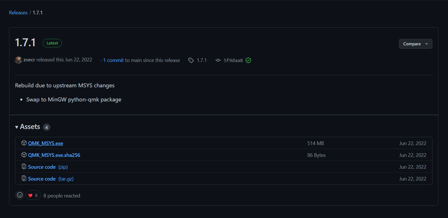Click the tag icon beside 1.7.1
Image resolution: width=448 pixels, height=218 pixels.
click(x=191, y=60)
